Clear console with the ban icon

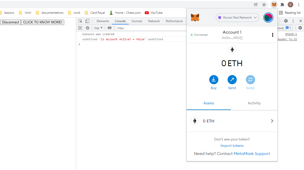[87, 28]
